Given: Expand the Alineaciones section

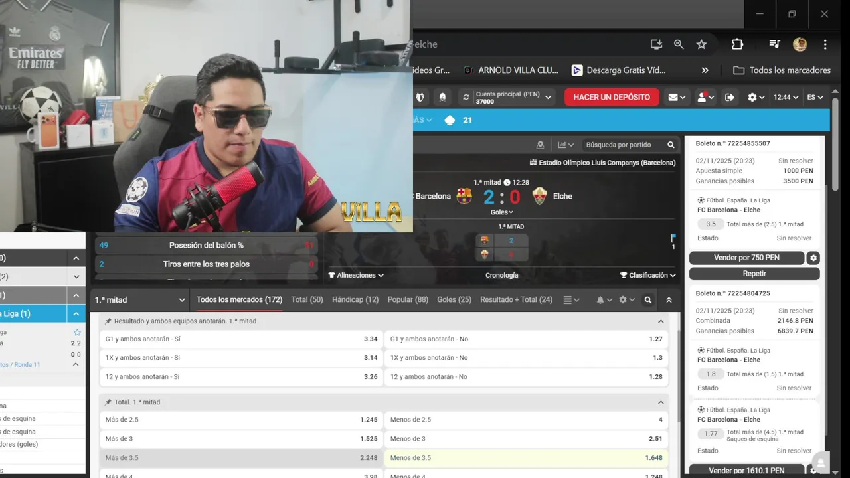Looking at the screenshot, I should click(x=356, y=275).
